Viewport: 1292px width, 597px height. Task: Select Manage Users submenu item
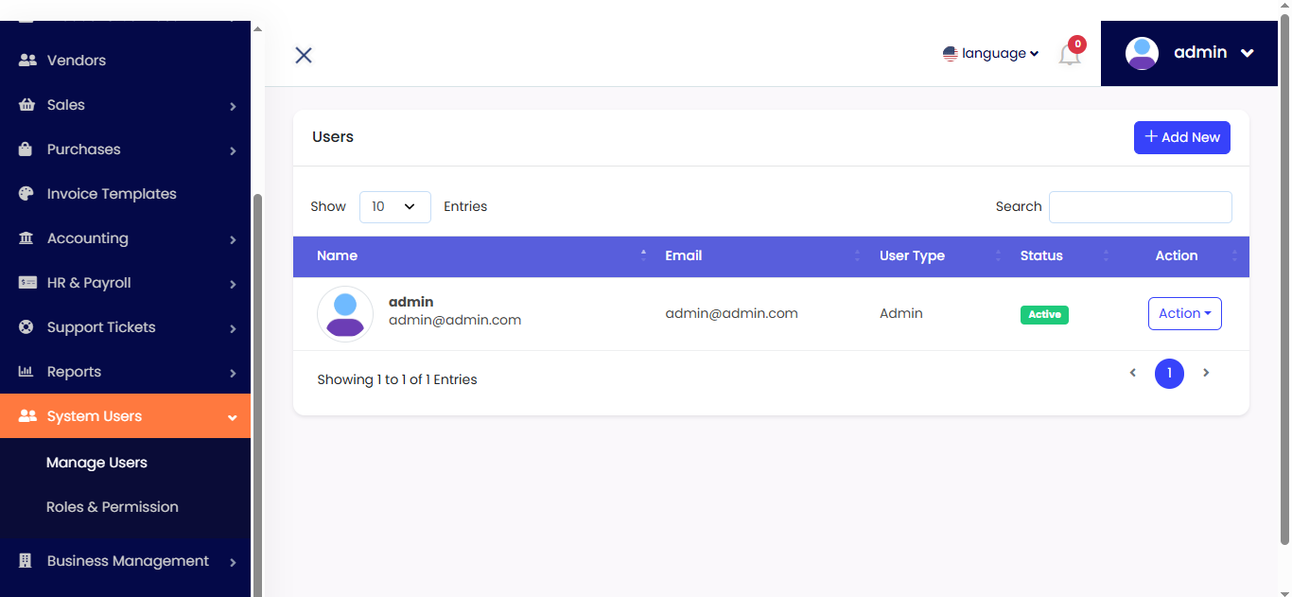point(96,463)
